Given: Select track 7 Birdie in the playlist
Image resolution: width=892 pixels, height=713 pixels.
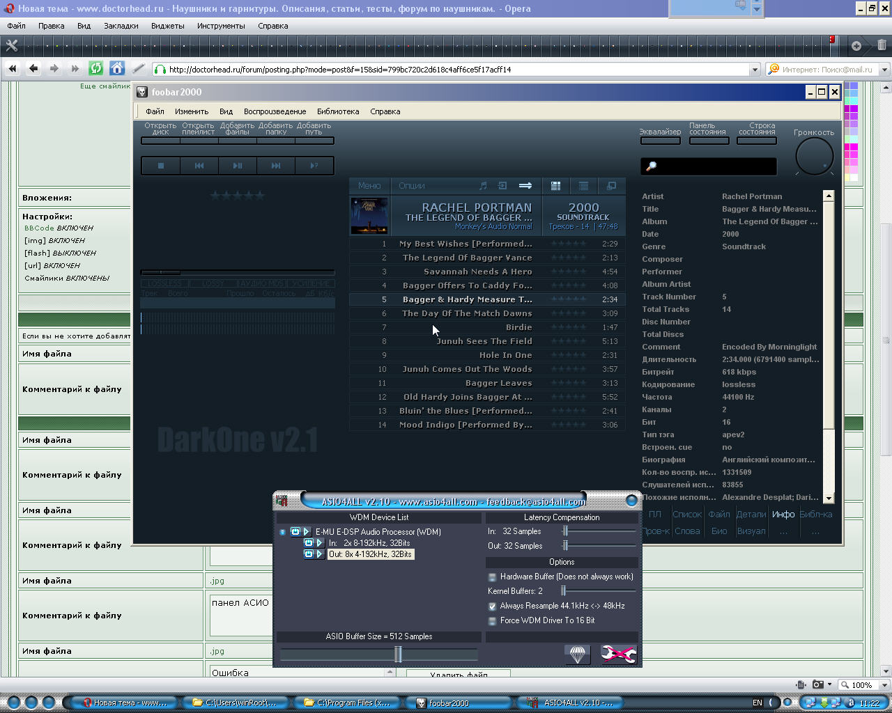Looking at the screenshot, I should 486,327.
